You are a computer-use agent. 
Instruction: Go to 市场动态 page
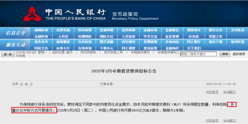172,42
